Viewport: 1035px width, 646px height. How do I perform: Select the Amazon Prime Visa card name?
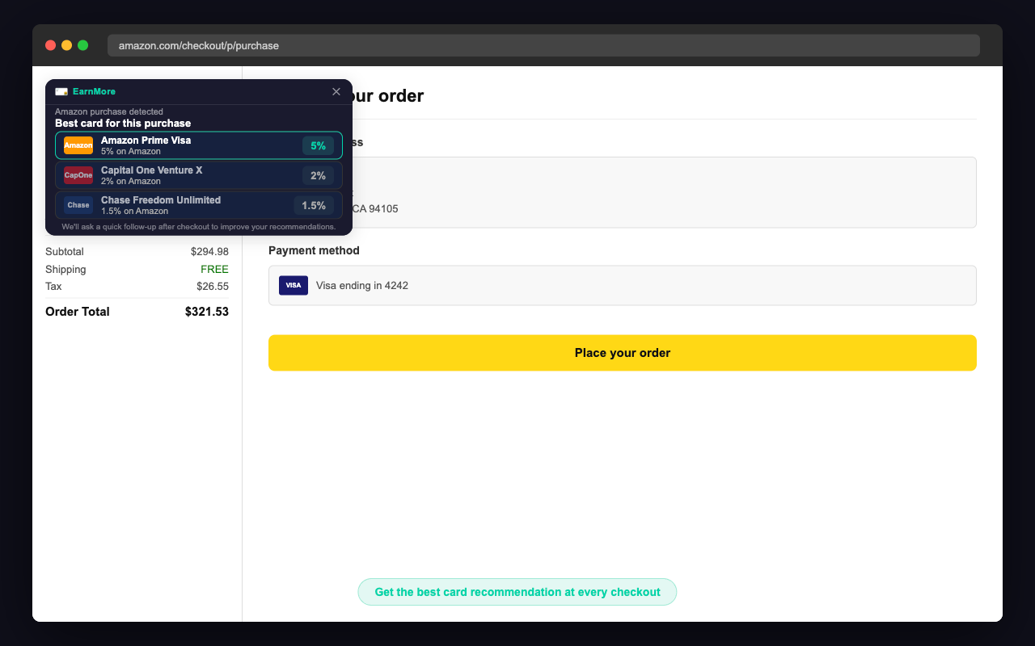pyautogui.click(x=146, y=141)
